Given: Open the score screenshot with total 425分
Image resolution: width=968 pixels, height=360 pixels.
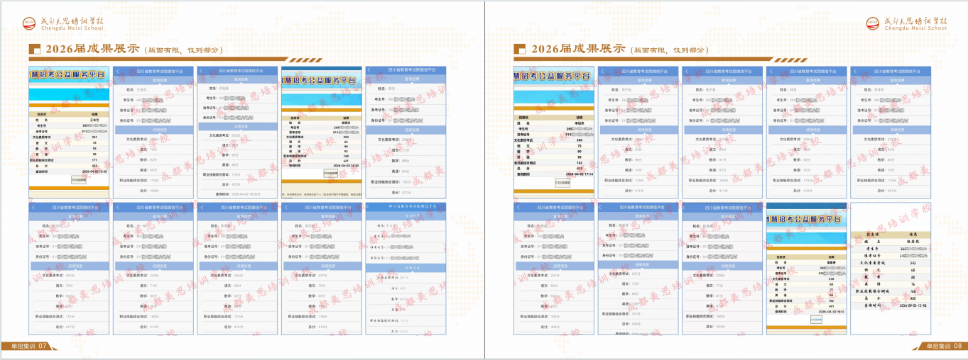Looking at the screenshot, I should [154, 132].
